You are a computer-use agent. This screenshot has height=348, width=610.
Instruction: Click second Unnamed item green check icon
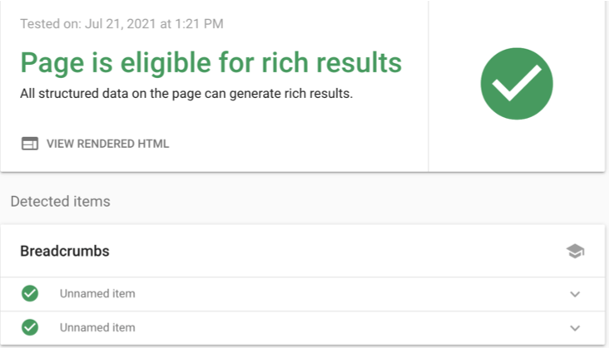coord(30,327)
